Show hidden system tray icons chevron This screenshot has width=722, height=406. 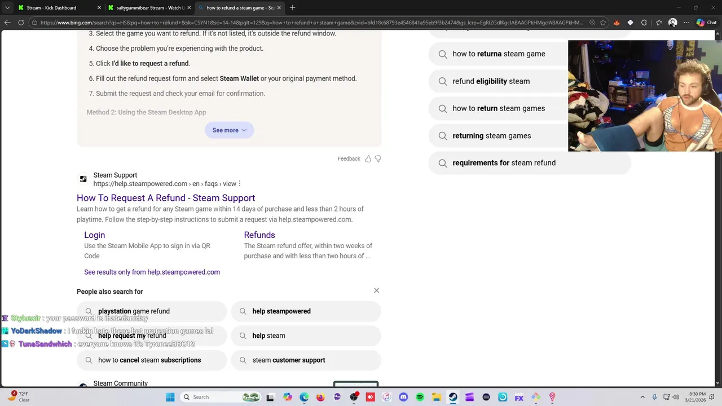click(x=642, y=397)
